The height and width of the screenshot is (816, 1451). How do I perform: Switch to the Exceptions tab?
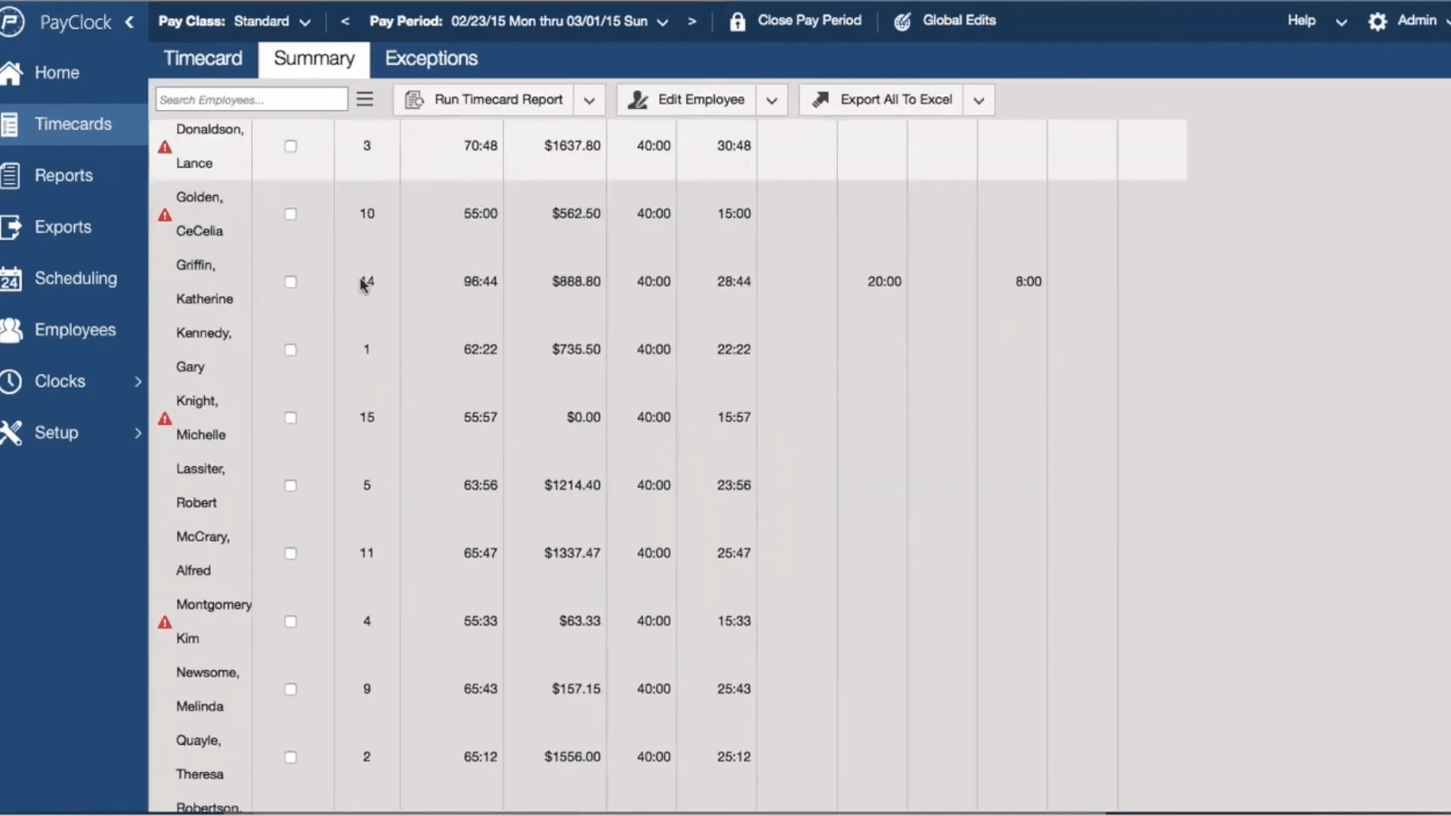[x=430, y=58]
